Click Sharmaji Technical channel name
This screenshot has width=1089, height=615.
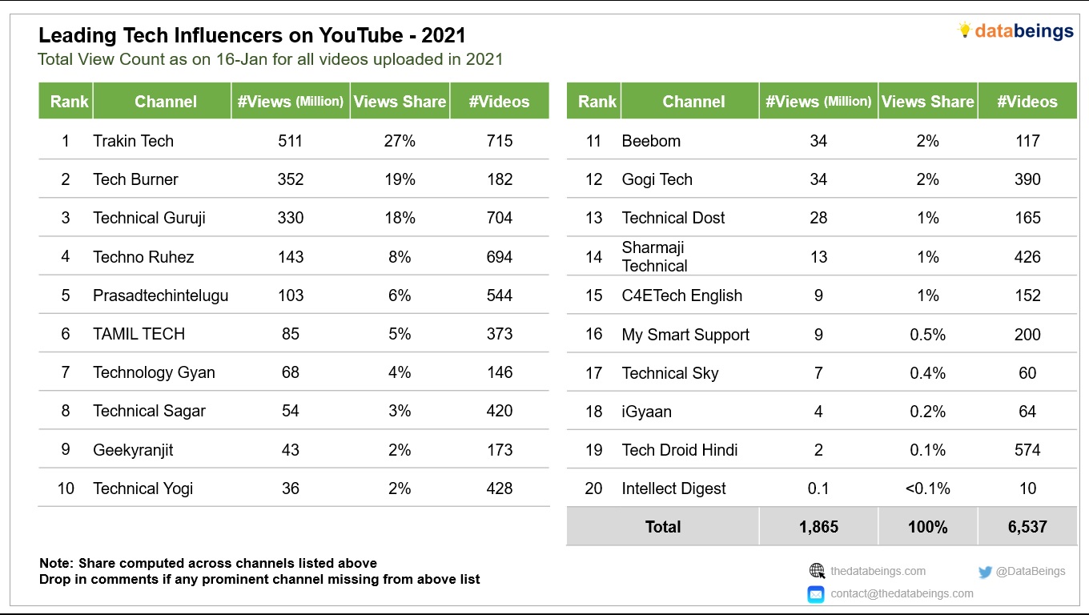(654, 256)
